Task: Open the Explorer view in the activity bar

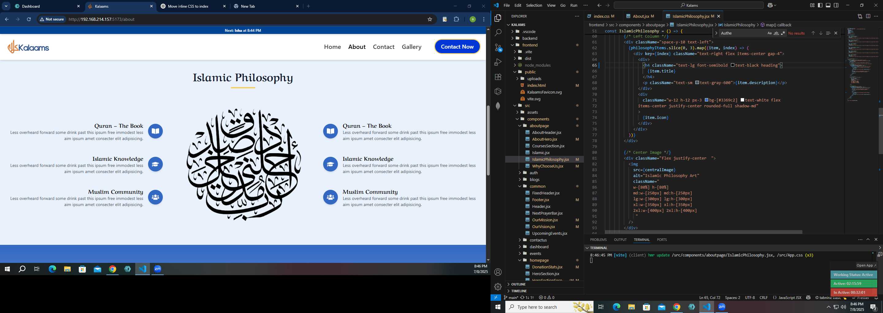Action: point(498,18)
